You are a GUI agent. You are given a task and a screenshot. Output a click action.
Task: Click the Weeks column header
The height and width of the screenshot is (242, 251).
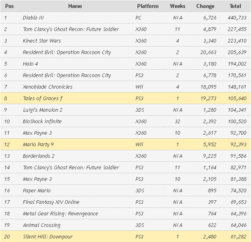tap(178, 6)
